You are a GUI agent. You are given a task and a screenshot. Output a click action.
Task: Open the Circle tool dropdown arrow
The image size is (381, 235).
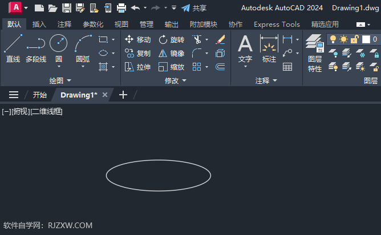tap(59, 66)
